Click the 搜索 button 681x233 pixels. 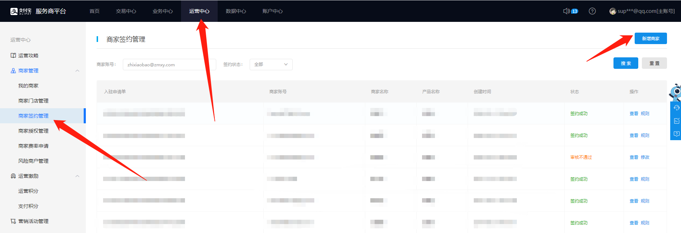626,63
